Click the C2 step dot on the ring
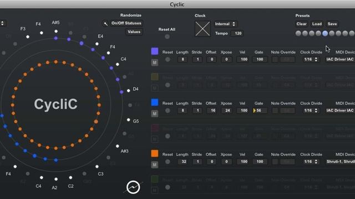The image size is (355, 199). pyautogui.click(x=70, y=177)
